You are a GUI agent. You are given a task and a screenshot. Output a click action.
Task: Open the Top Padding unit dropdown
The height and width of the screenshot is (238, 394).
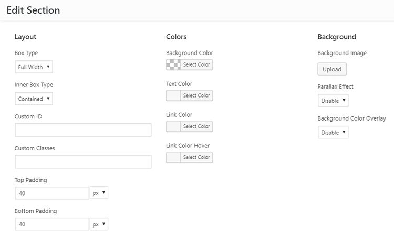pos(99,193)
